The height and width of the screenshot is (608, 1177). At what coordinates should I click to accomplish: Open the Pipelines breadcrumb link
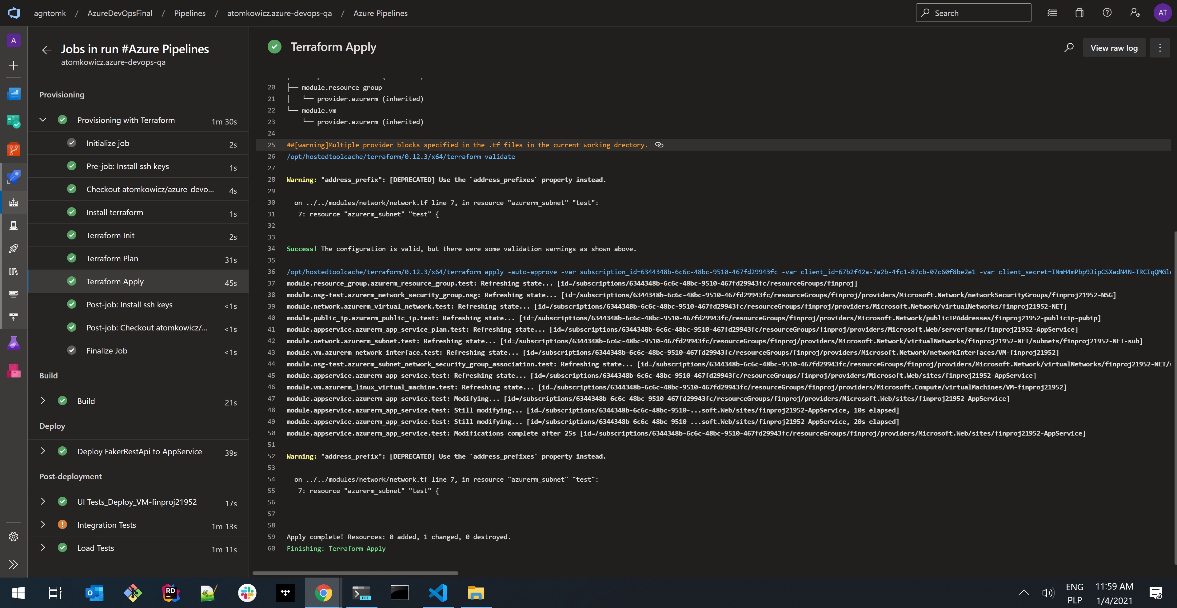pos(190,13)
